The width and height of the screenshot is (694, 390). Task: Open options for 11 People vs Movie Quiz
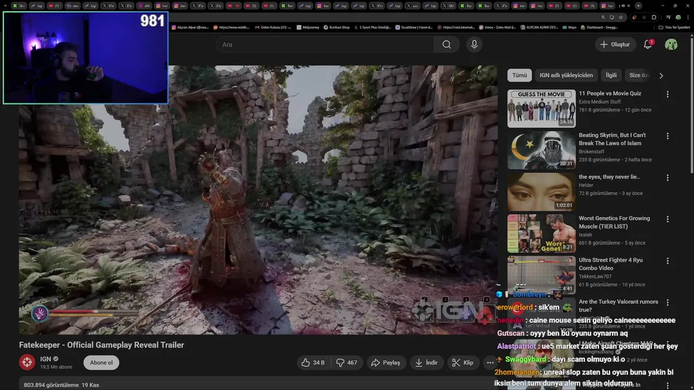pos(667,94)
